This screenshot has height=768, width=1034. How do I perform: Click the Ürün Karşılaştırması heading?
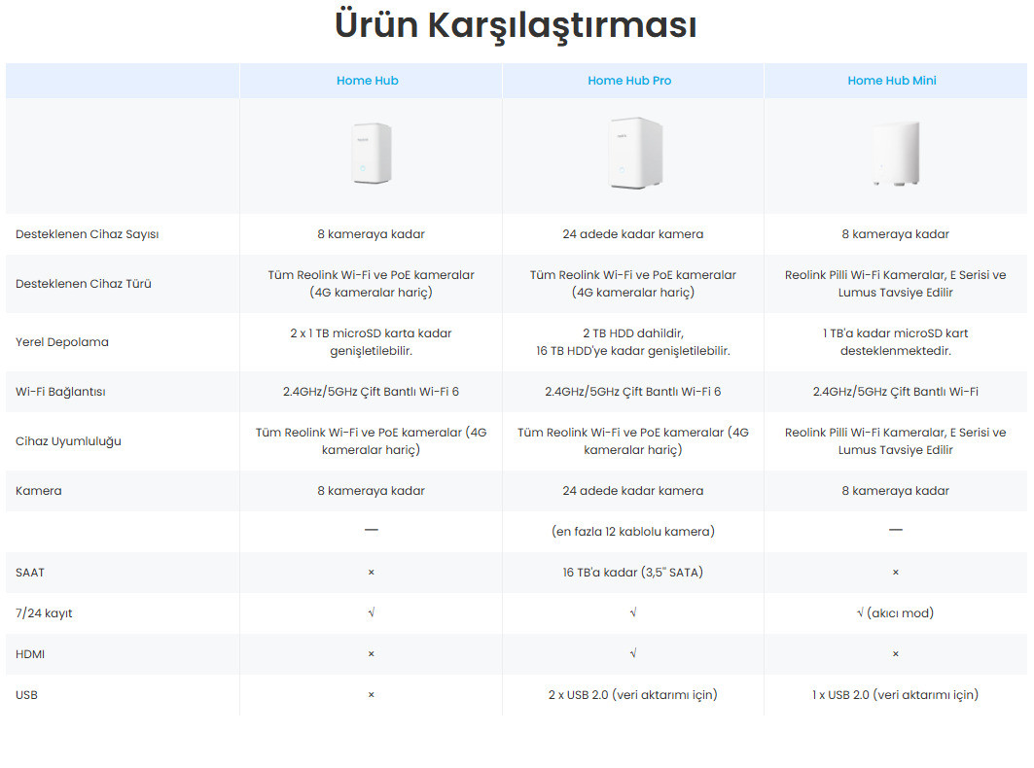(516, 25)
